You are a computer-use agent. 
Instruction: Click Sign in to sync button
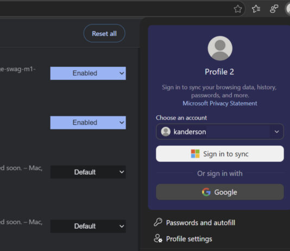tap(220, 154)
